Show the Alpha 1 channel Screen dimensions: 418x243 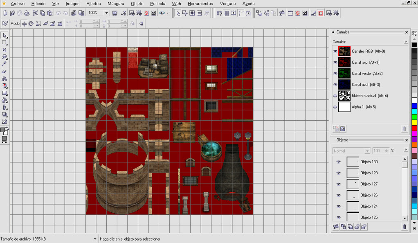335,107
